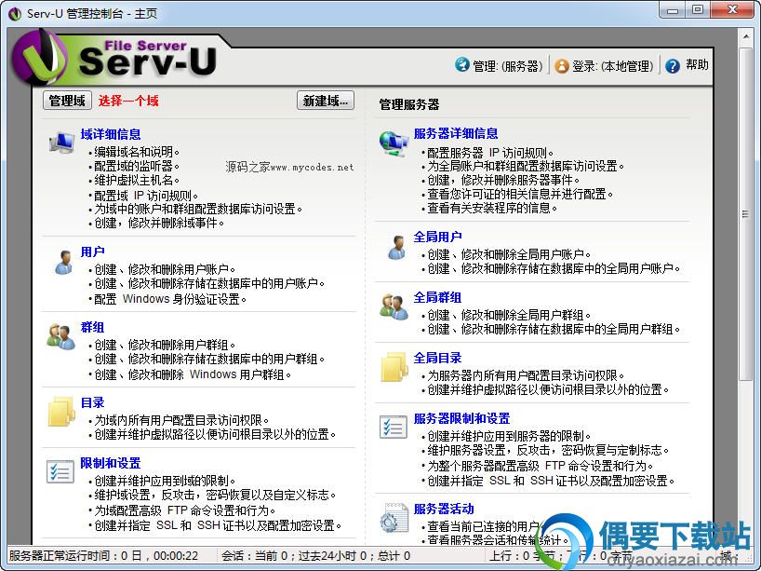This screenshot has height=571, width=761.
Task: Open the 服务器详细信息 globe icon
Action: pos(394,143)
